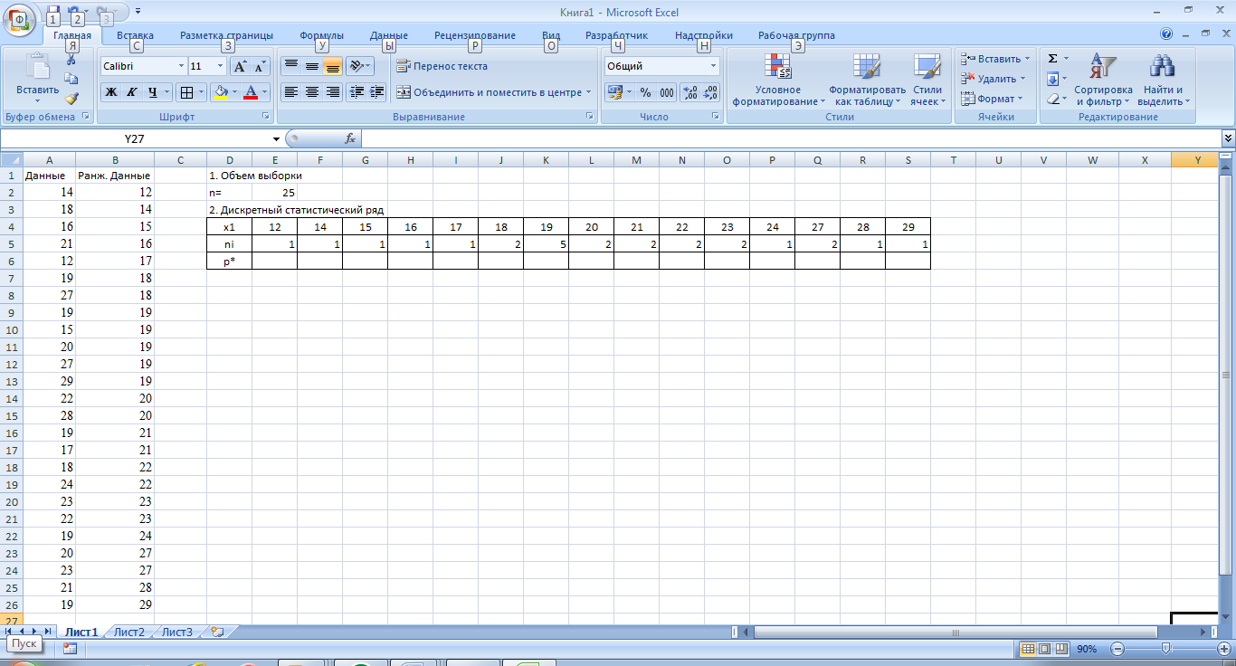Open the Рецензирование tab

[475, 35]
